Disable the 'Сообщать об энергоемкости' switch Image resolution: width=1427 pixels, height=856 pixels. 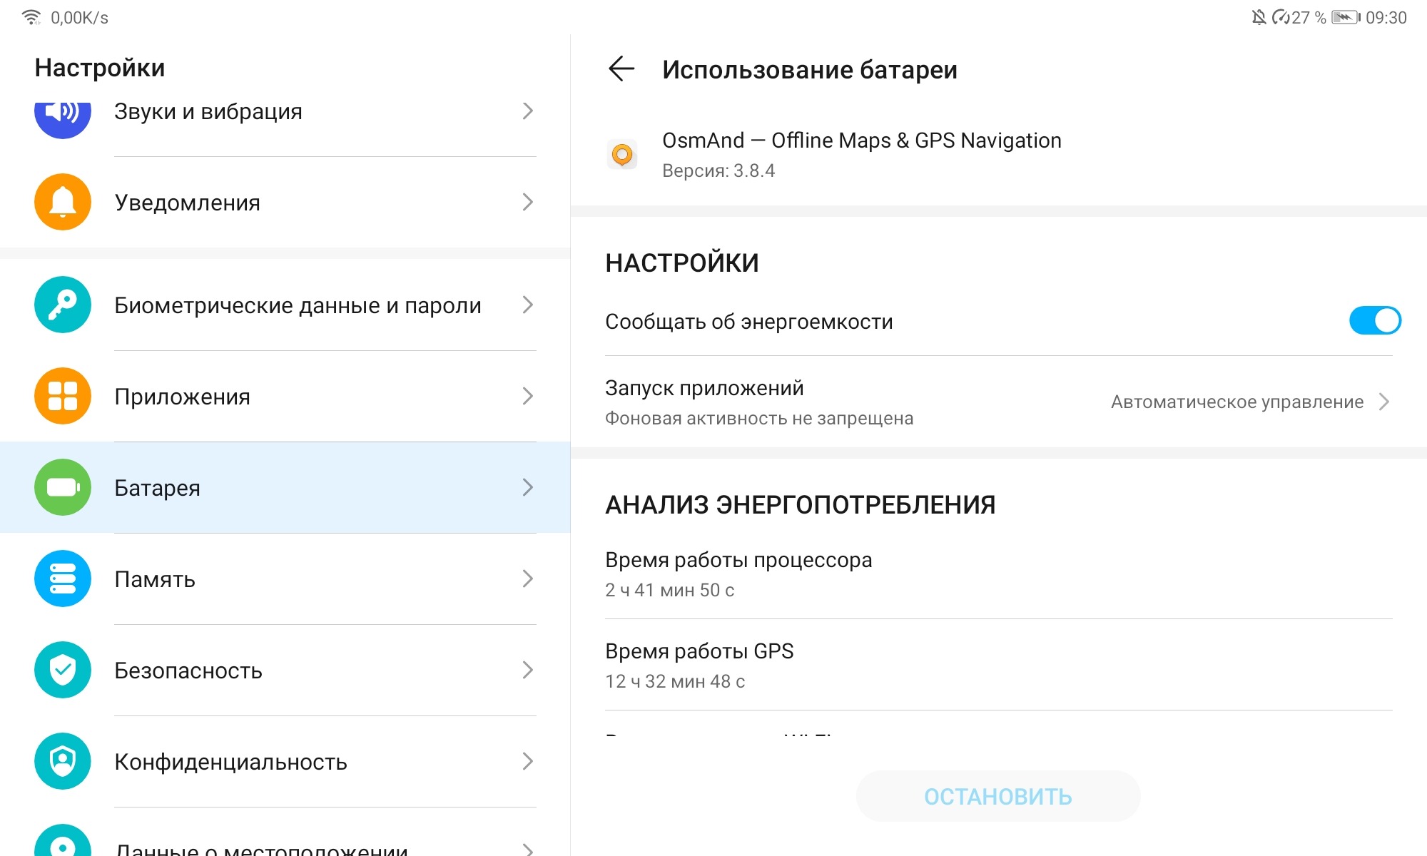pyautogui.click(x=1374, y=321)
